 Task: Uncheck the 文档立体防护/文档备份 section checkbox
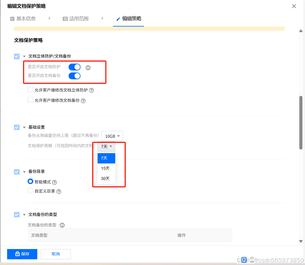[x=17, y=56]
